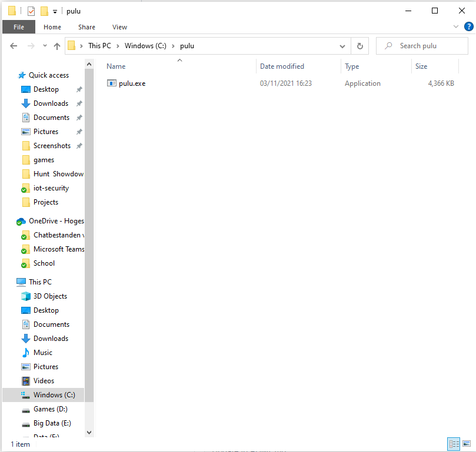
Task: Open the Music folder
Action: (x=43, y=353)
